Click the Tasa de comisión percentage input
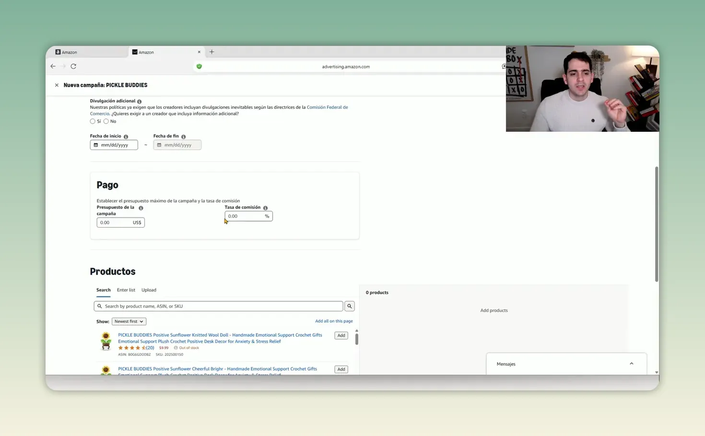The image size is (705, 436). point(248,216)
